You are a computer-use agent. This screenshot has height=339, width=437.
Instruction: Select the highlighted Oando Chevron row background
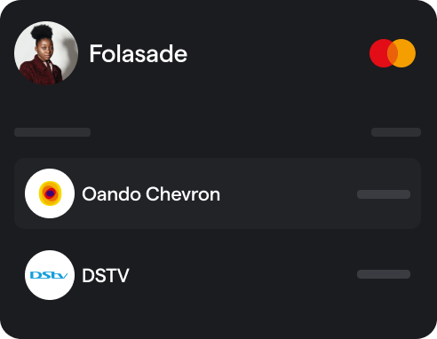coord(218,193)
